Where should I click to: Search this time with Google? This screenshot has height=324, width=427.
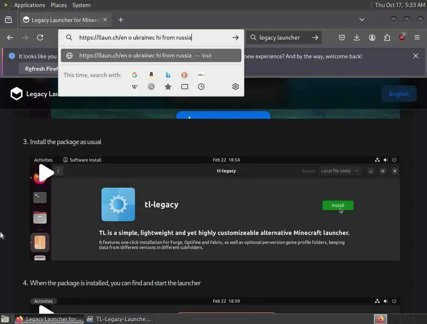[x=135, y=75]
